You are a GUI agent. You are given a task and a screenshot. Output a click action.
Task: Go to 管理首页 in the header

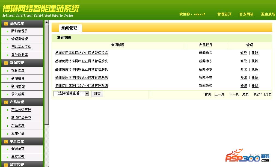click(x=224, y=14)
